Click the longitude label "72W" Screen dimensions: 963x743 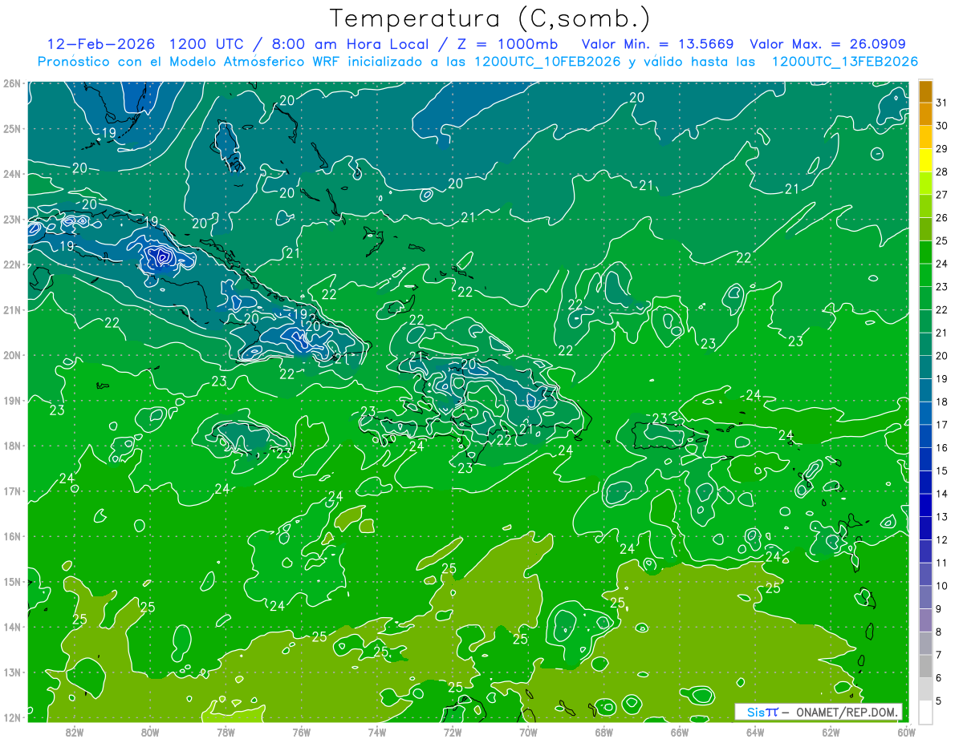(x=453, y=732)
